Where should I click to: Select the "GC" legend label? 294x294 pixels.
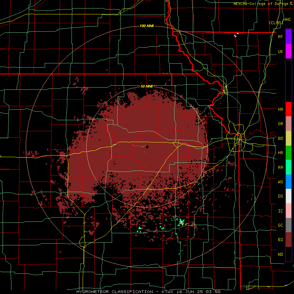click(280, 225)
